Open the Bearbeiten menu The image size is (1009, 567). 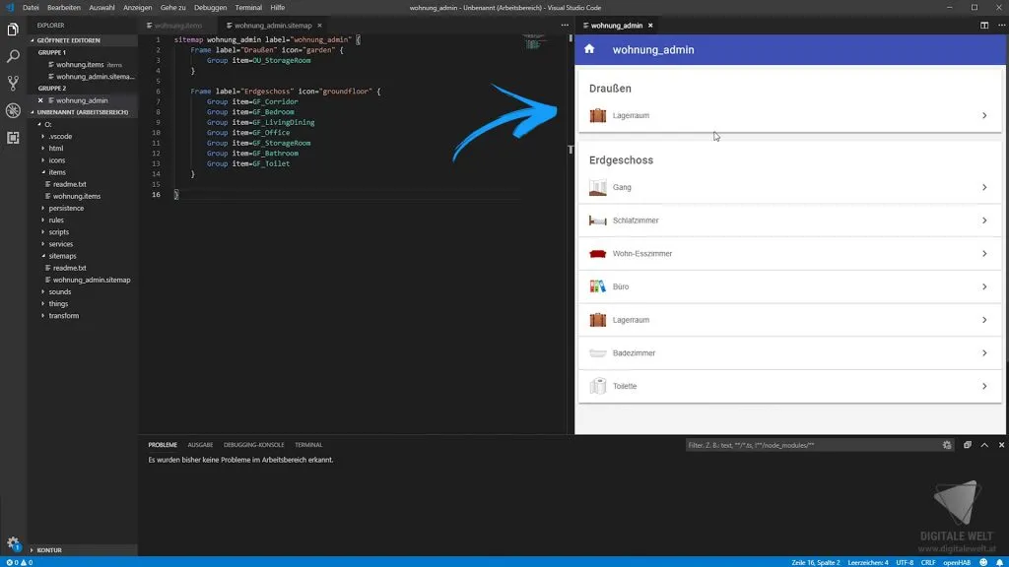click(64, 8)
